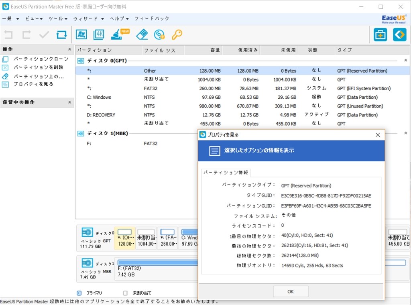Click the blue arrow icon in top-right corner
Image resolution: width=411 pixels, height=305 pixels.
tap(399, 35)
